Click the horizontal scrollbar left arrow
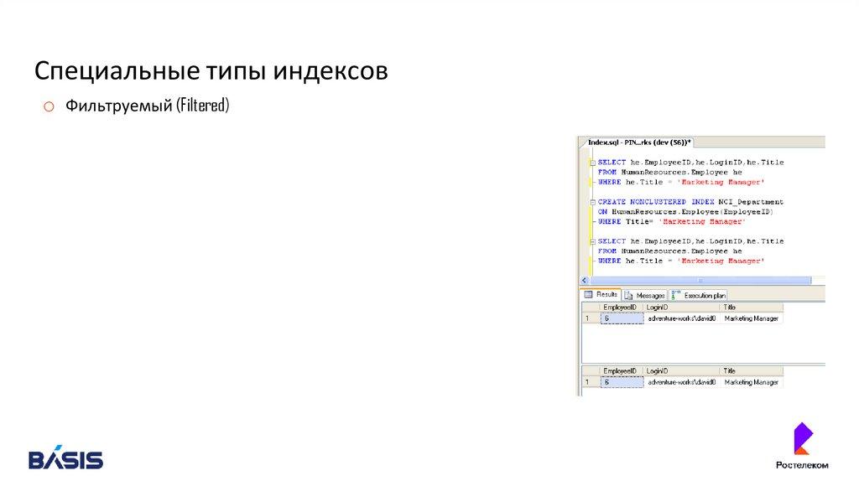This screenshot has height=481, width=859. 584,281
